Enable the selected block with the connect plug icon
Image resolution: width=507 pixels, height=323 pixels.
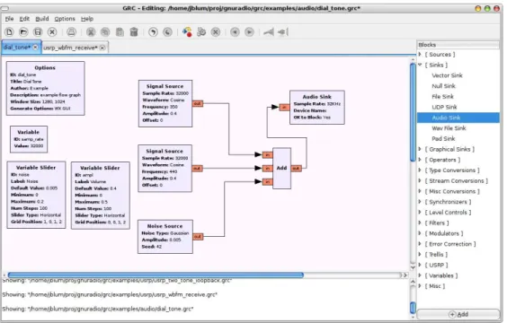point(269,32)
